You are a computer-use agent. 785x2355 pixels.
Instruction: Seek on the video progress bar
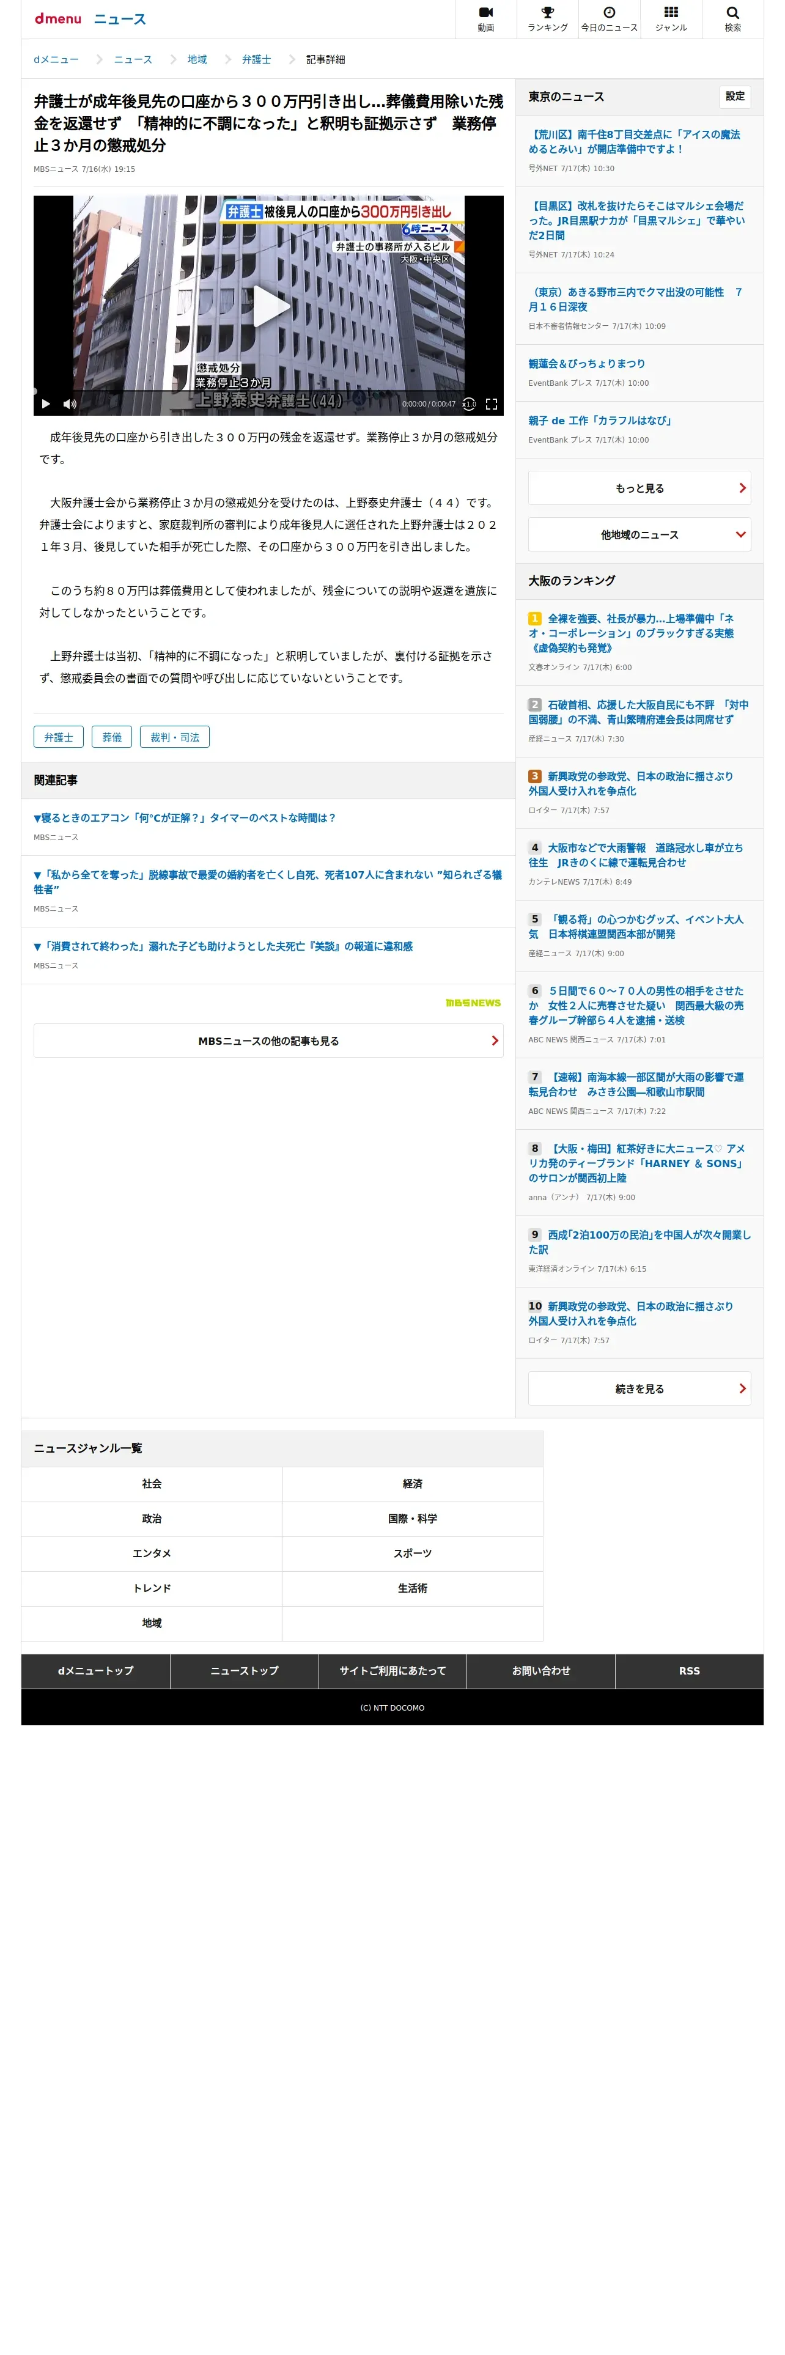tap(268, 391)
